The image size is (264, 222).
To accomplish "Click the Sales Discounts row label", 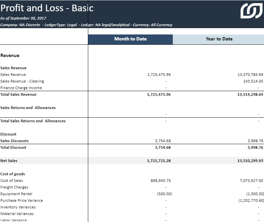I will tap(15, 141).
